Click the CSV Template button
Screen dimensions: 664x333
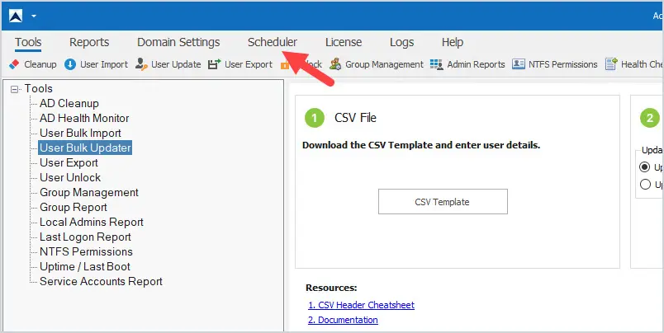pos(443,202)
